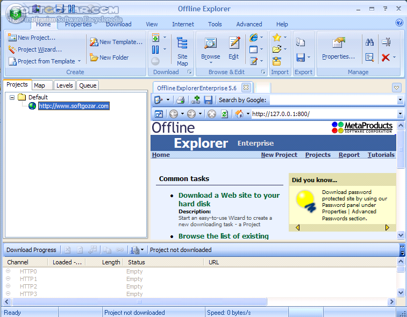Open the Tools ribbon tab
This screenshot has width=407, height=317.
(215, 24)
